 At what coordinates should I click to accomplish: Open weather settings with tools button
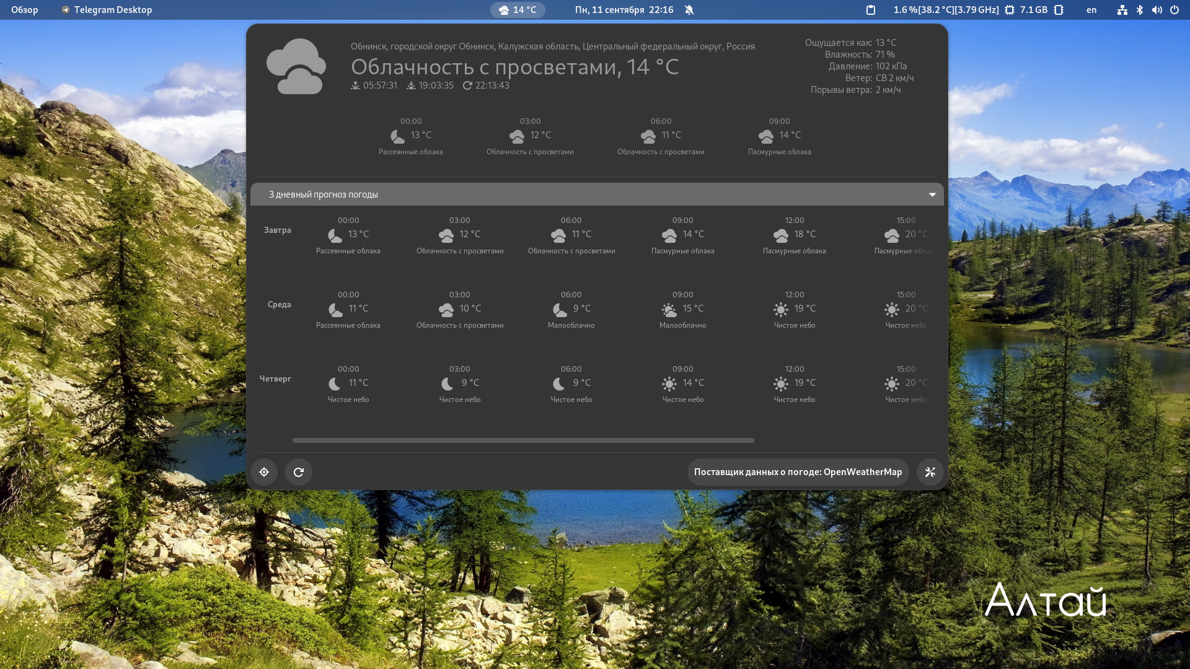tap(930, 472)
